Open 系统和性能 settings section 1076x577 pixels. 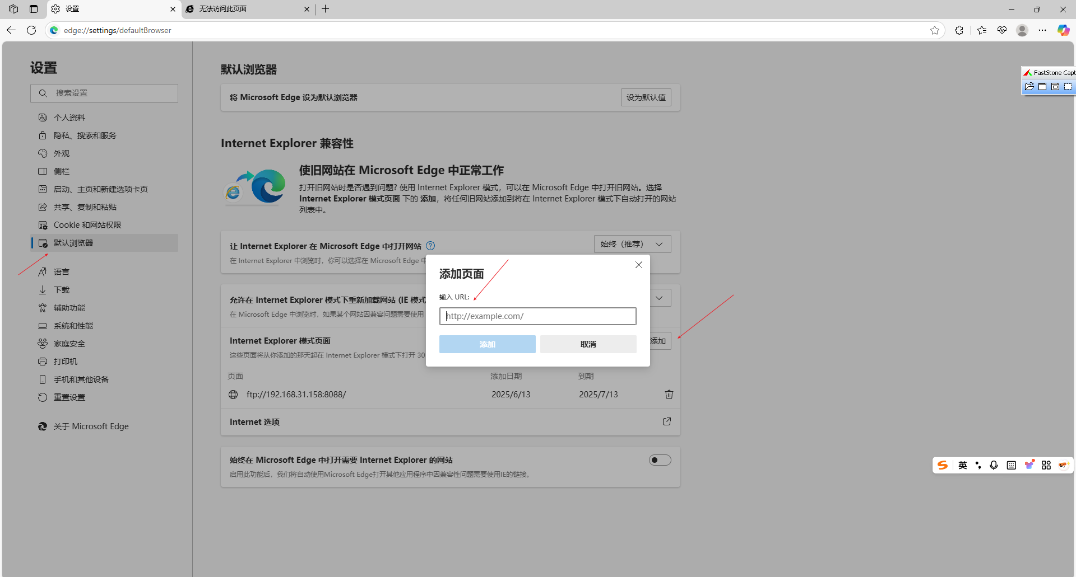(x=104, y=326)
